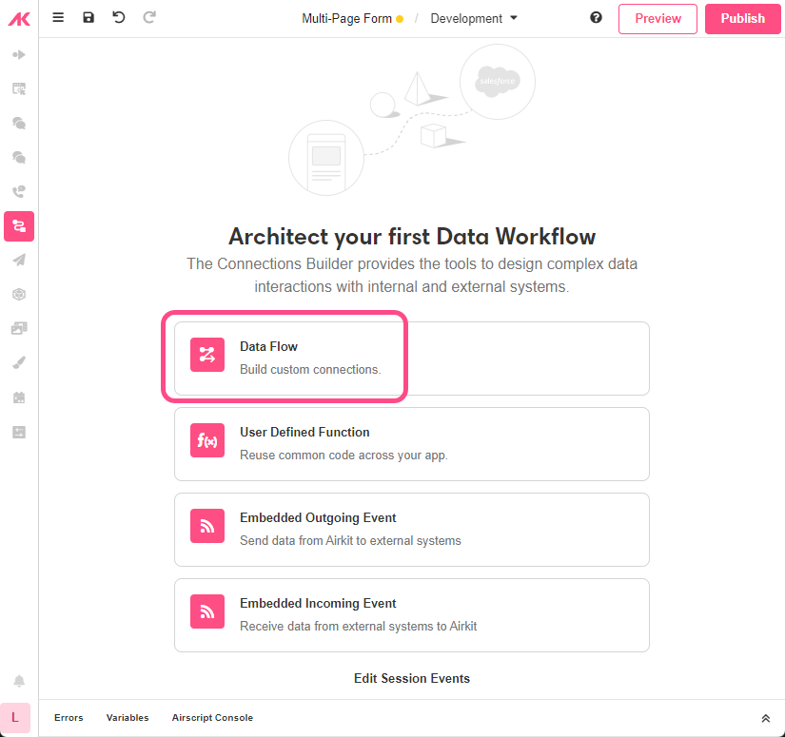Click the 'Build custom connections.' description
The image size is (785, 737).
pos(310,369)
